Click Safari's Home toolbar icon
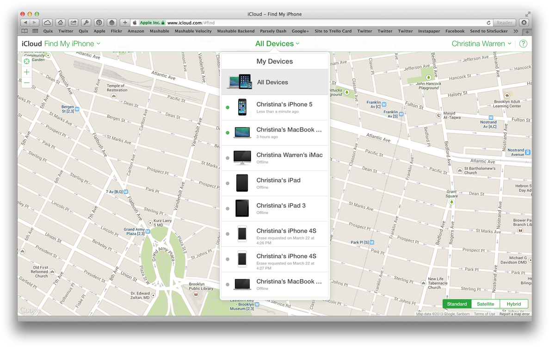This screenshot has width=549, height=347. (x=60, y=23)
